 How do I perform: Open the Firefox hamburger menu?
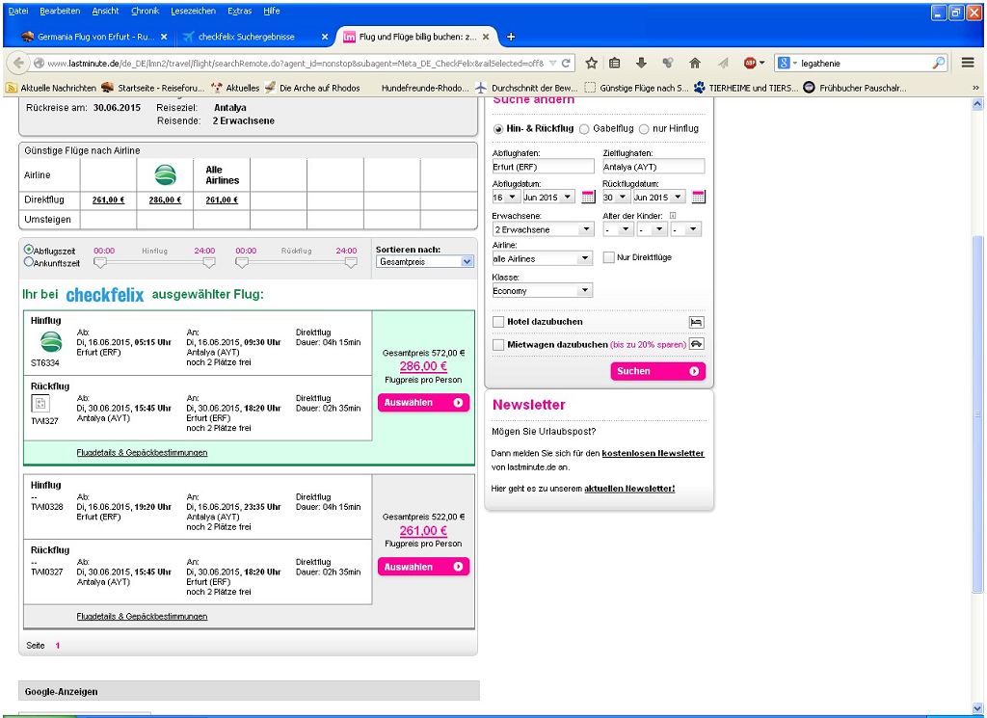tap(968, 64)
